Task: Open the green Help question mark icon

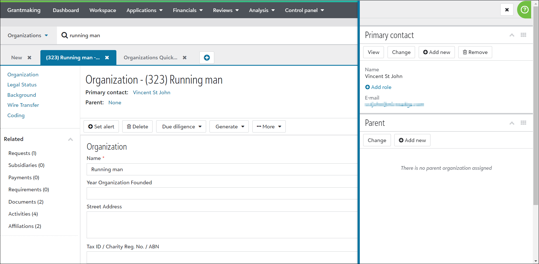Action: tap(524, 10)
